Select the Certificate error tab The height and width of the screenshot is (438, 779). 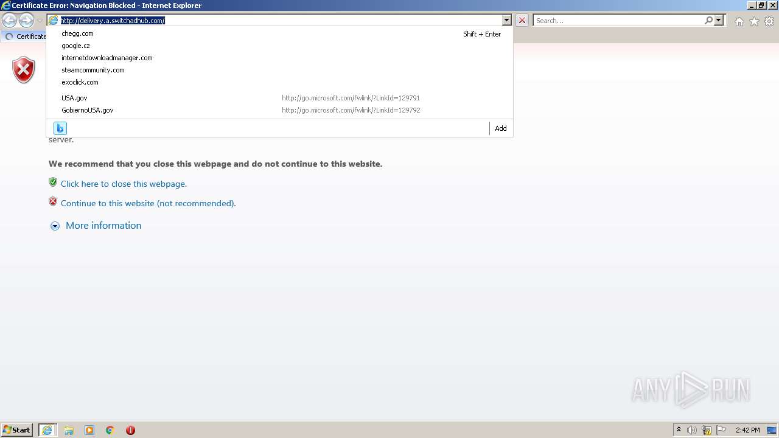click(x=25, y=36)
